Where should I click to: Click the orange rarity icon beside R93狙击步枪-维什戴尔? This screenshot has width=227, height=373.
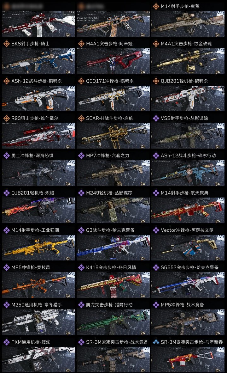tap(6, 118)
